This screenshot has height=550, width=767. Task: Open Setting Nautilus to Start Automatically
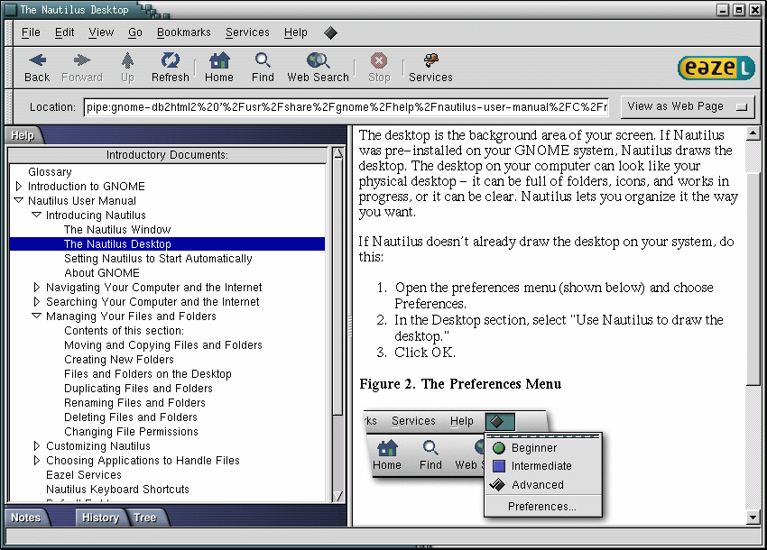[158, 258]
